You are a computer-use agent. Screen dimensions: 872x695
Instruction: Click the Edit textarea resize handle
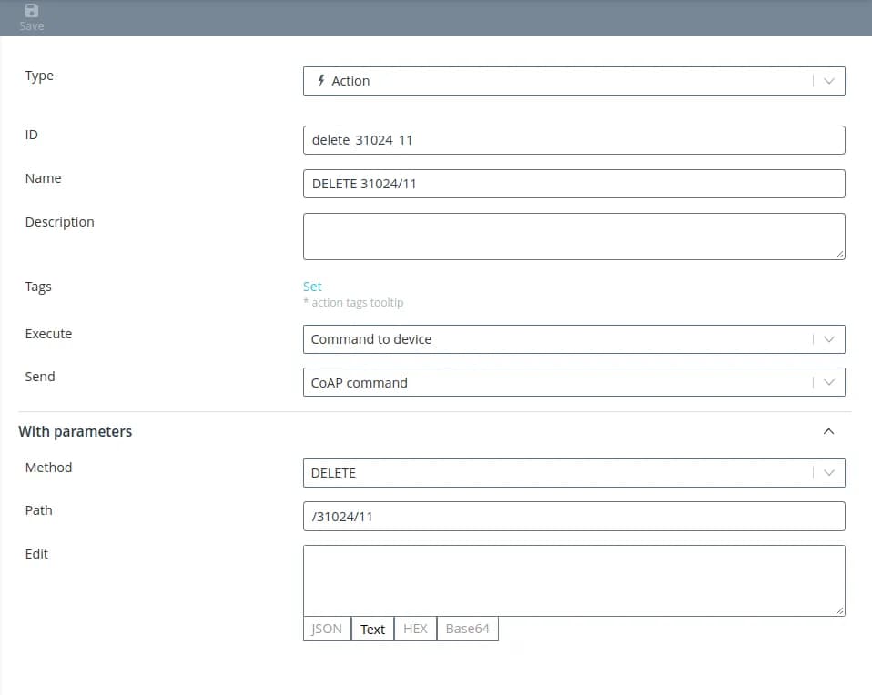(x=839, y=609)
